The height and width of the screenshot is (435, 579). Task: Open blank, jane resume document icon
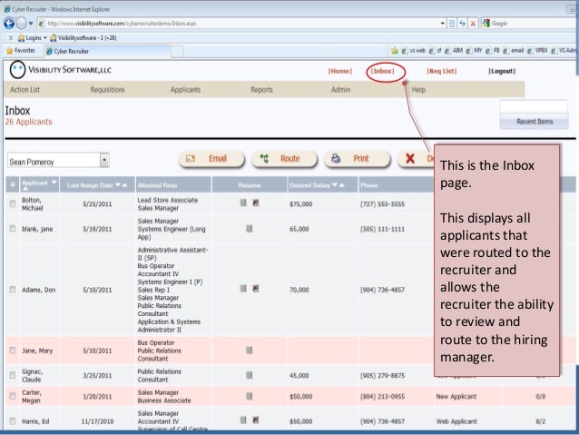click(250, 229)
